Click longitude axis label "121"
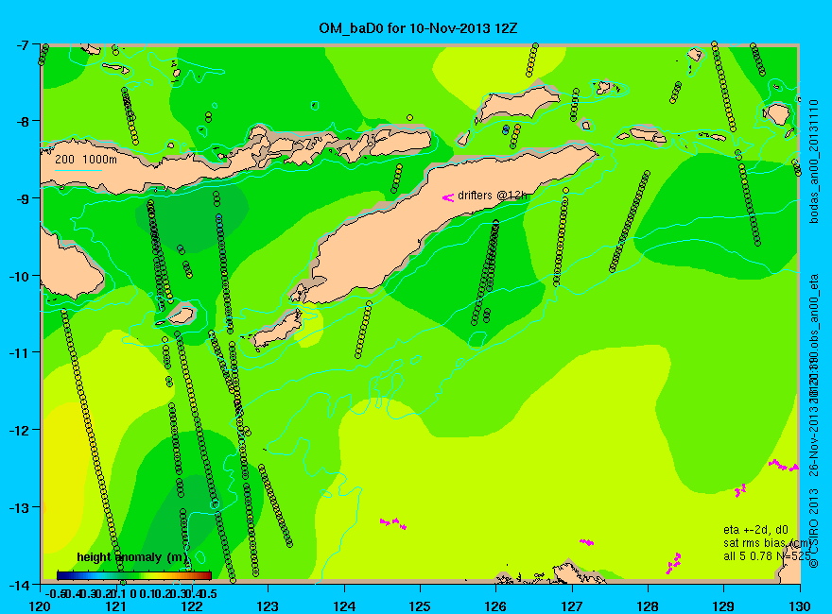832x614 pixels. pyautogui.click(x=116, y=605)
